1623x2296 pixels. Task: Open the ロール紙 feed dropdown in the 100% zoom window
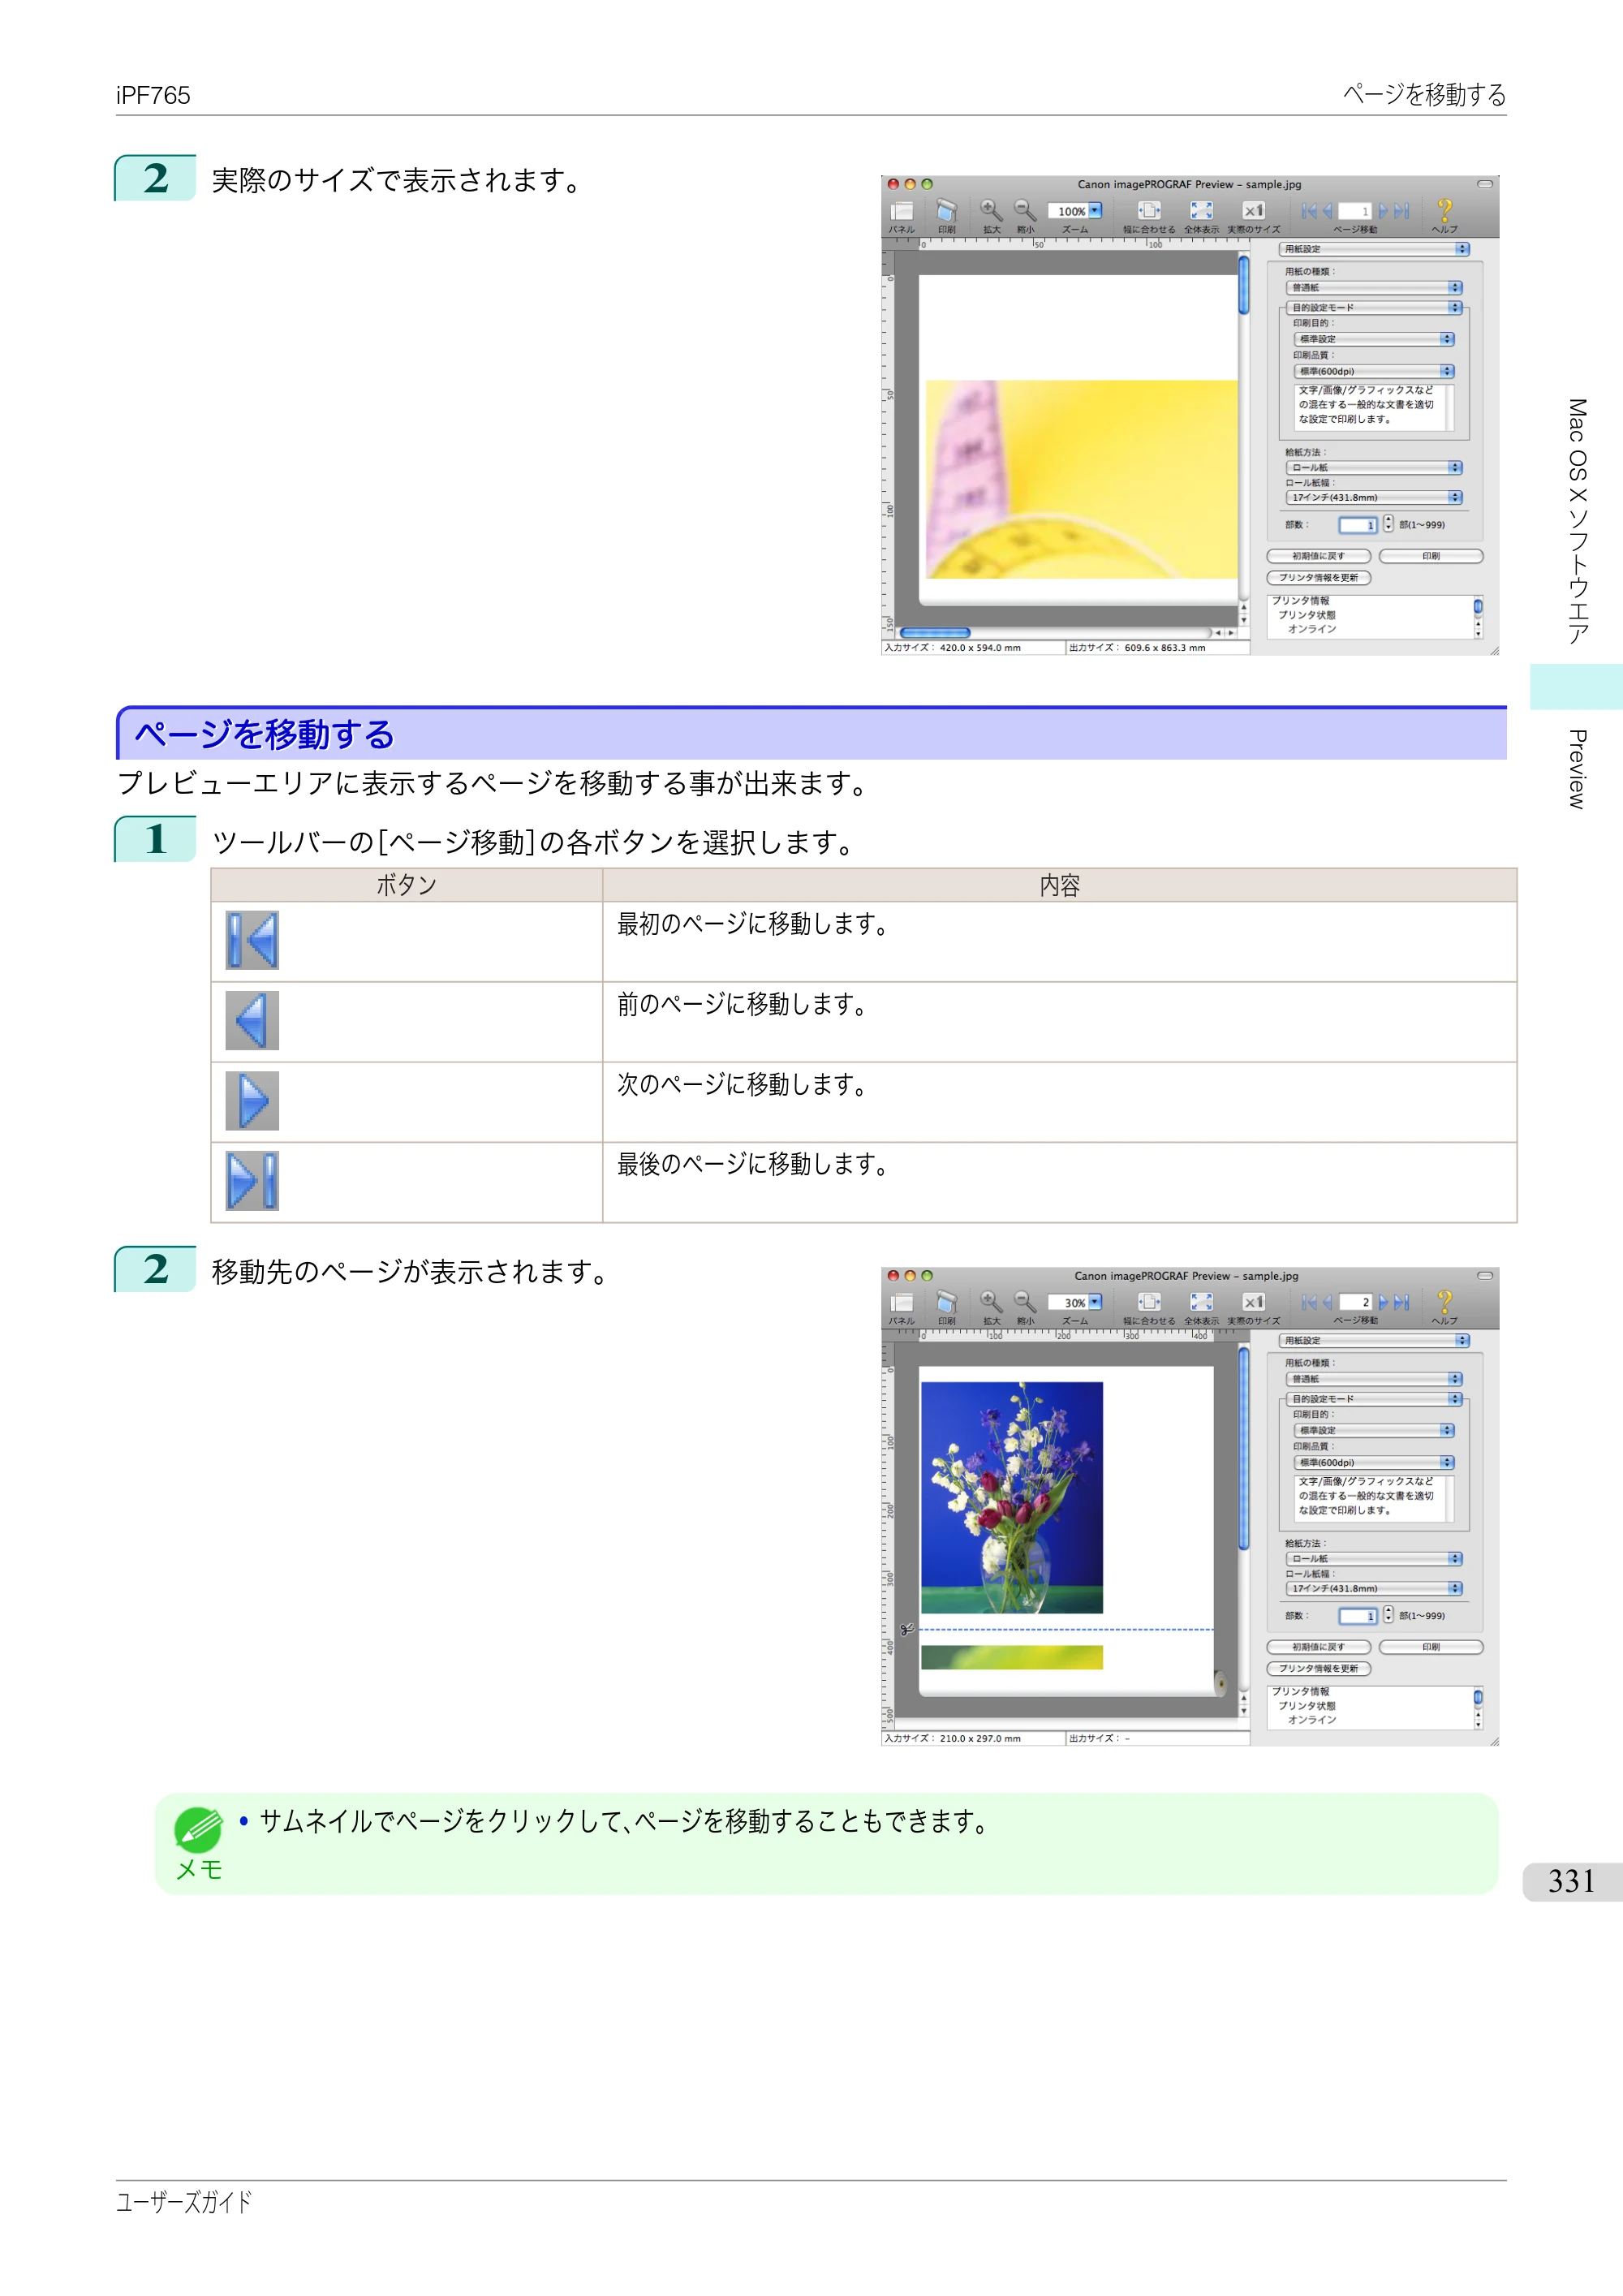(1374, 468)
